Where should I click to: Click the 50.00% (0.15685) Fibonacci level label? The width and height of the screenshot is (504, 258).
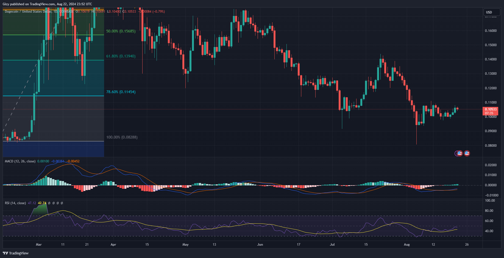coord(121,31)
